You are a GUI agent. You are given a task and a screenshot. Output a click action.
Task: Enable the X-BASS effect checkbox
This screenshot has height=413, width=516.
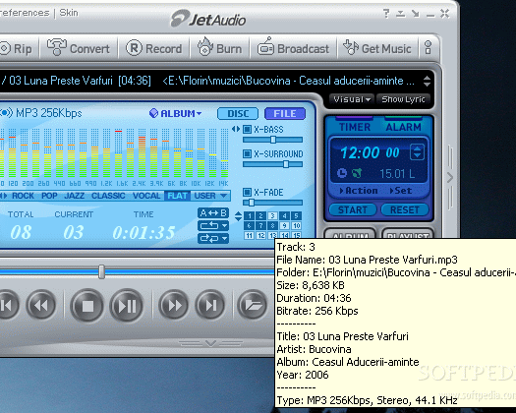click(247, 129)
